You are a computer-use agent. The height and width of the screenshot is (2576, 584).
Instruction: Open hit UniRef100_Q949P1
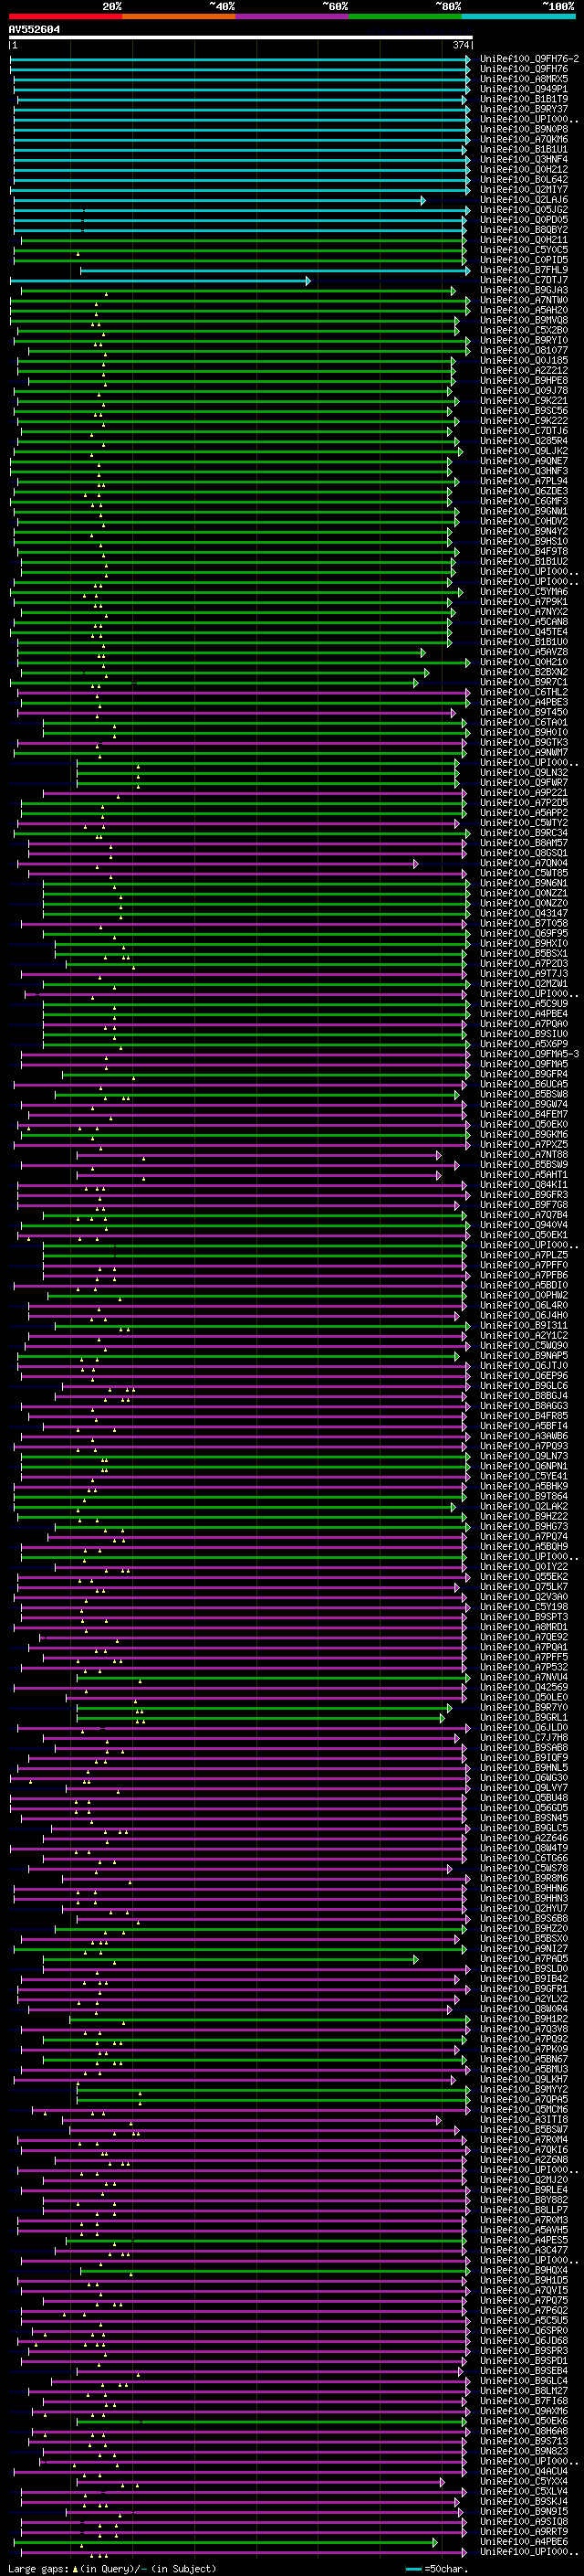[x=524, y=90]
